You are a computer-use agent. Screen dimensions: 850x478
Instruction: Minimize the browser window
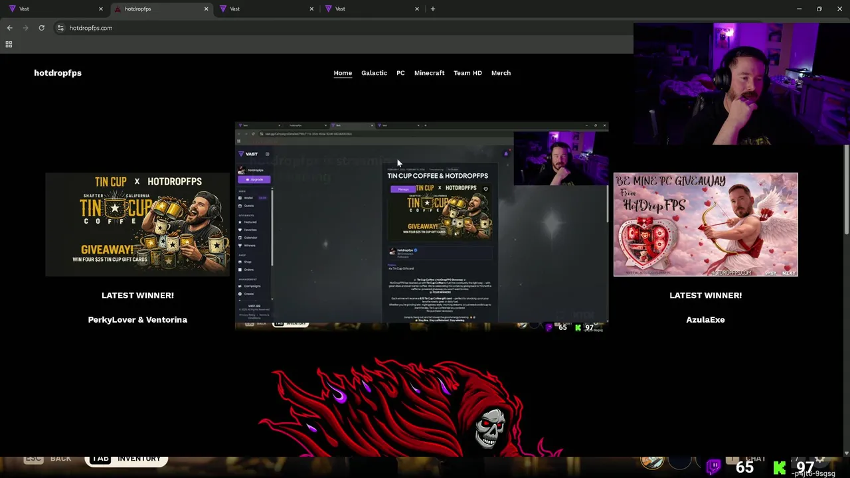click(x=799, y=9)
